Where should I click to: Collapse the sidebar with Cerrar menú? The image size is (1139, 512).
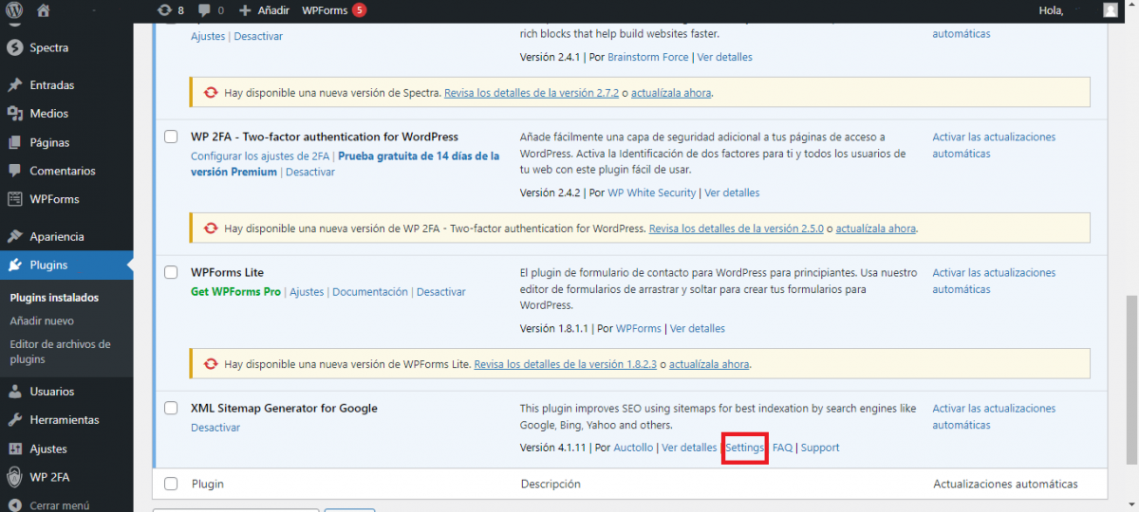[x=59, y=505]
